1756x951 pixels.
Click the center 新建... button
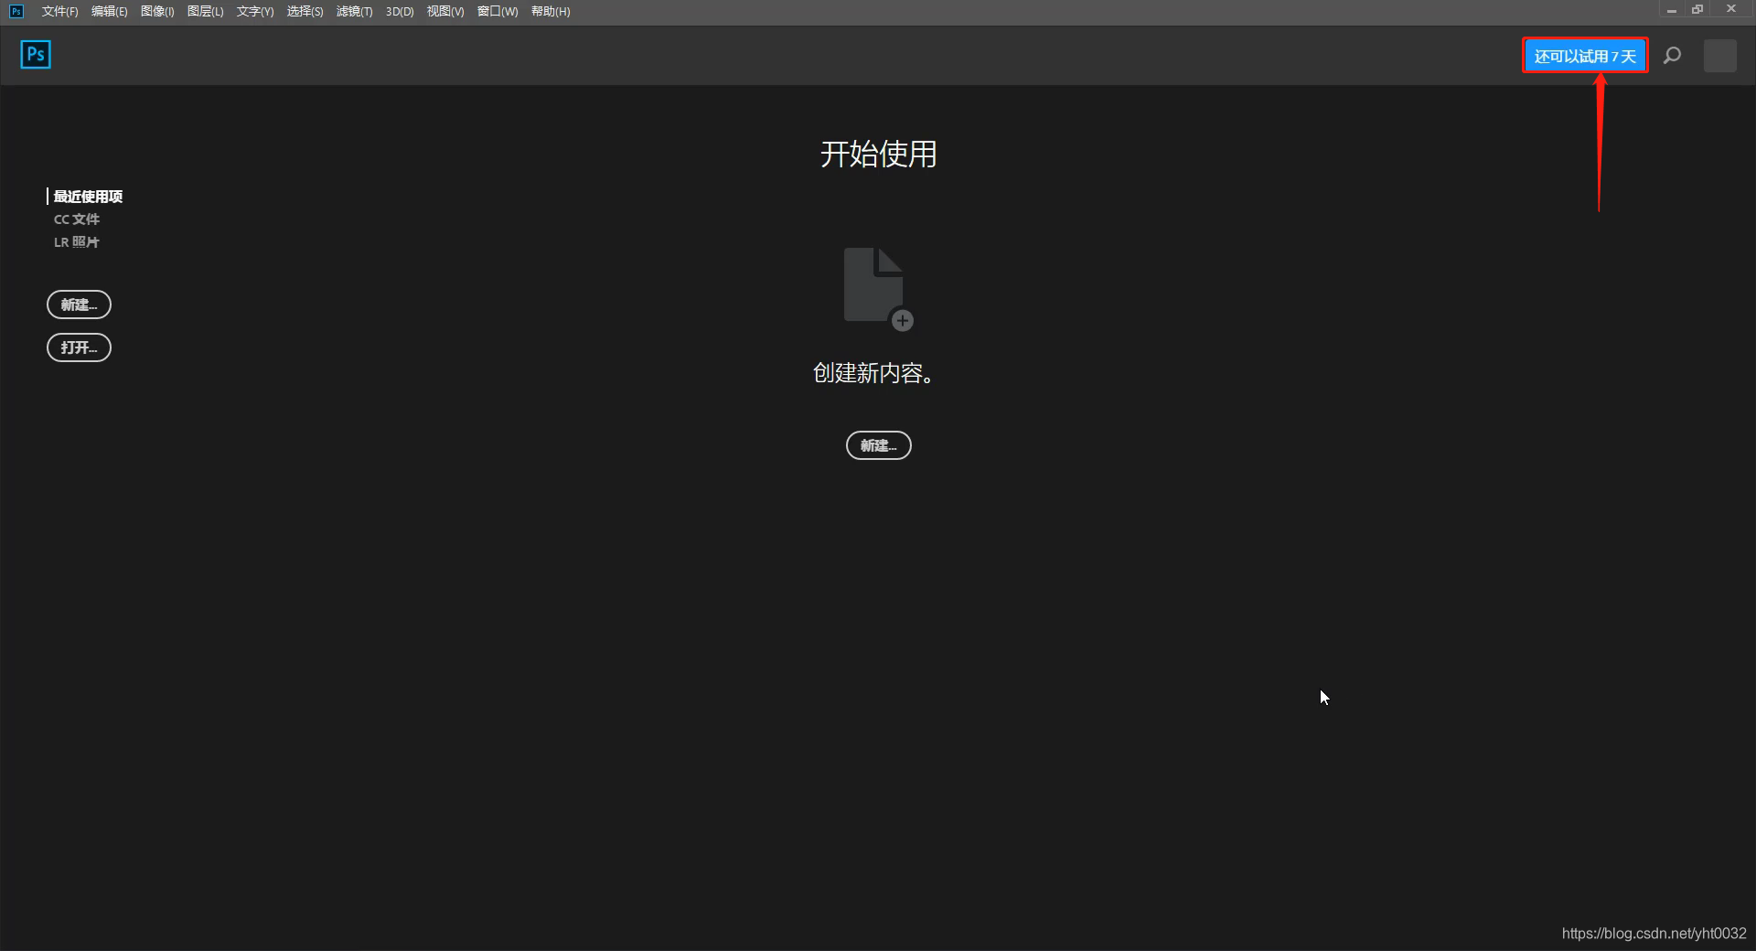click(878, 445)
